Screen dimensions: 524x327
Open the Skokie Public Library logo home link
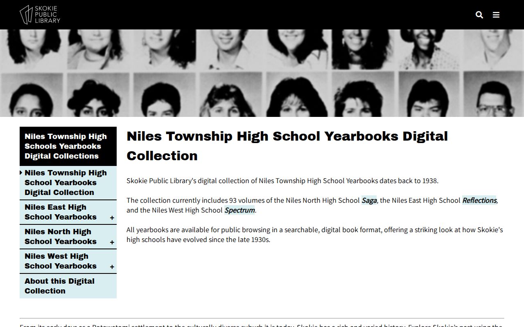click(40, 15)
